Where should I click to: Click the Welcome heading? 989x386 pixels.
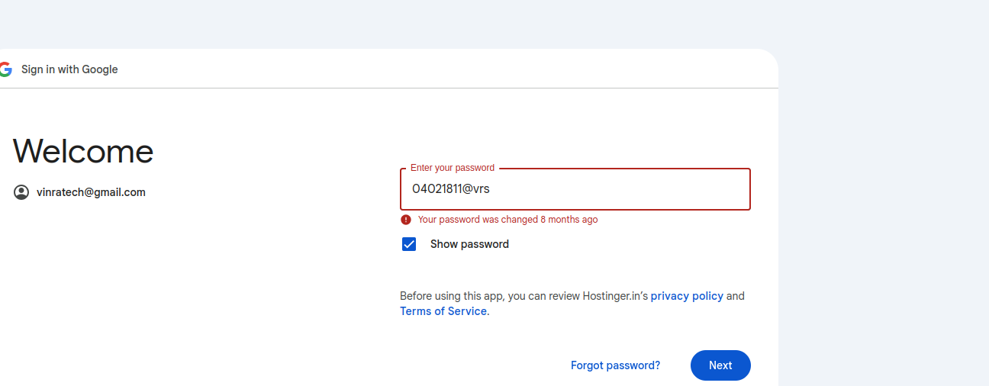coord(83,151)
